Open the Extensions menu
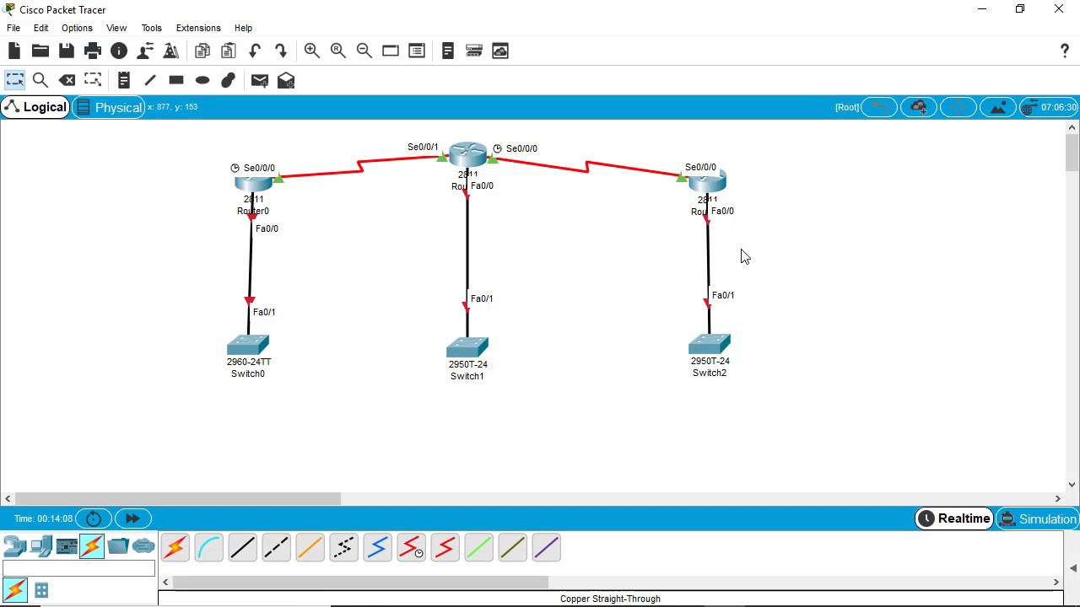Viewport: 1080px width, 607px height. point(198,28)
